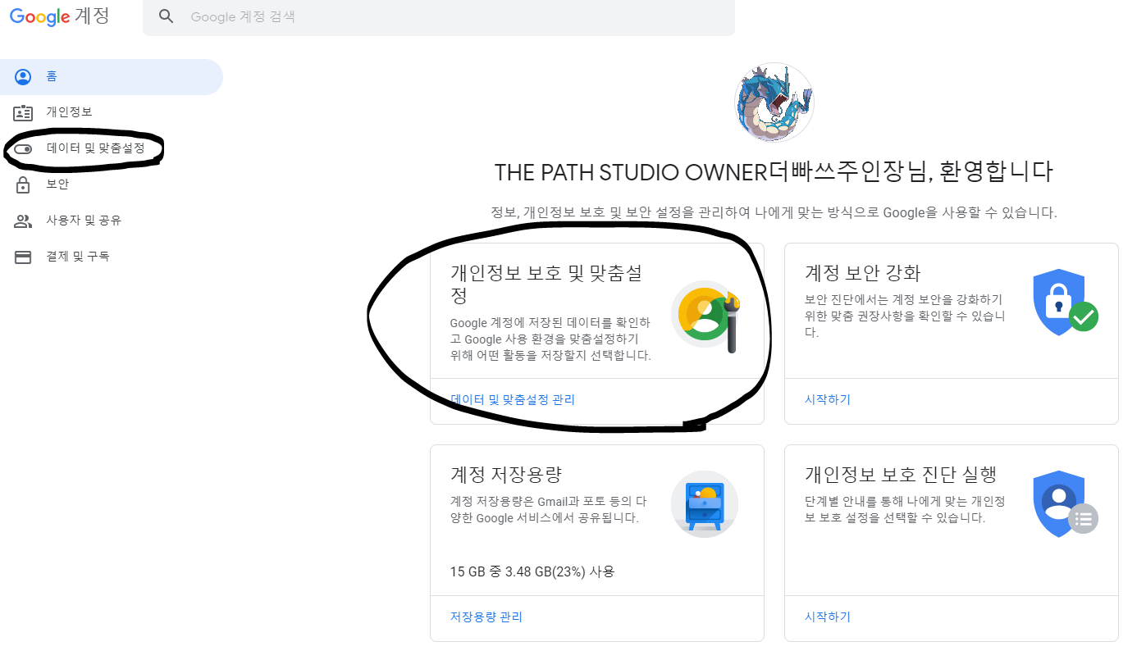Viewport: 1146px width, 660px height.
Task: Select 홈 in the sidebar
Action: click(x=112, y=77)
